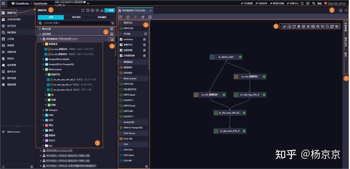The height and width of the screenshot is (169, 350).
Task: Open the filter icon beside the search box
Action: click(x=113, y=23)
